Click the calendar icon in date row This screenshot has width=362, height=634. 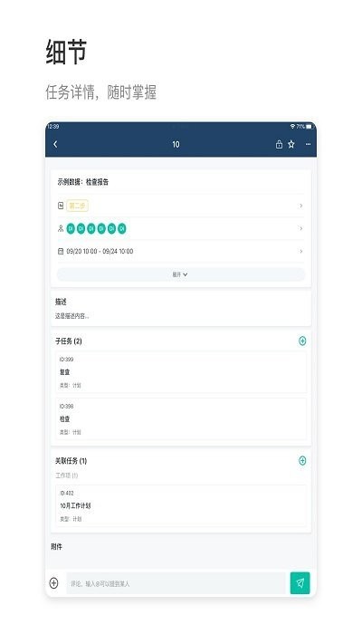[61, 251]
